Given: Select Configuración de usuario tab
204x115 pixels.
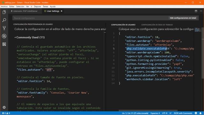Looking at the screenshot, I should (x=123, y=25).
